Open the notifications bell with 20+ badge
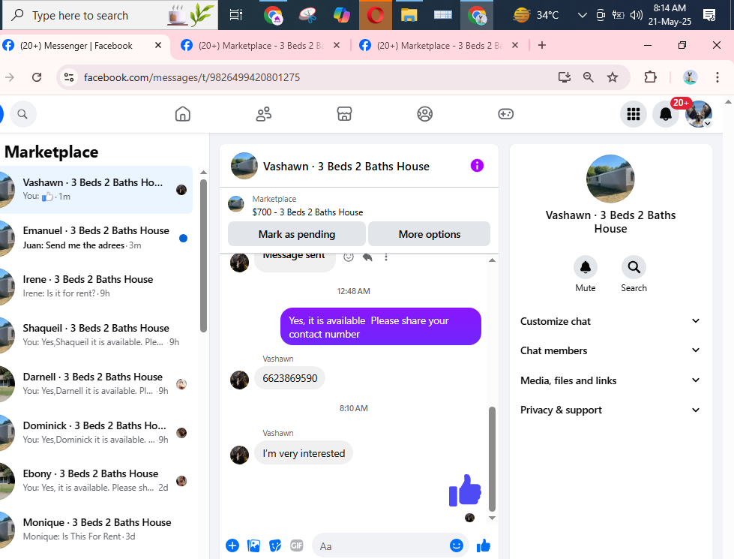The width and height of the screenshot is (734, 559). tap(666, 114)
